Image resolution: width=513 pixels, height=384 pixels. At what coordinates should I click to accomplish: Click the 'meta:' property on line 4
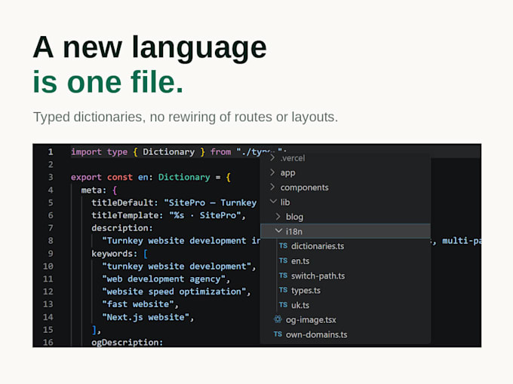tap(94, 190)
